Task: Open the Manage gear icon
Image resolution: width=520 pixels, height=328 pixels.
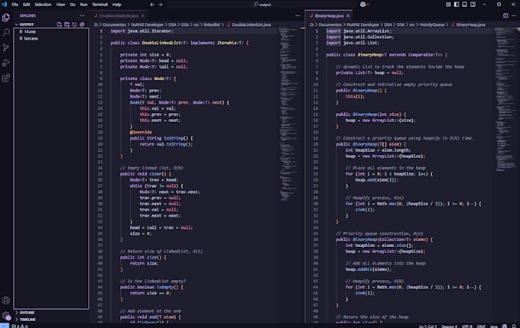Action: pos(6,316)
